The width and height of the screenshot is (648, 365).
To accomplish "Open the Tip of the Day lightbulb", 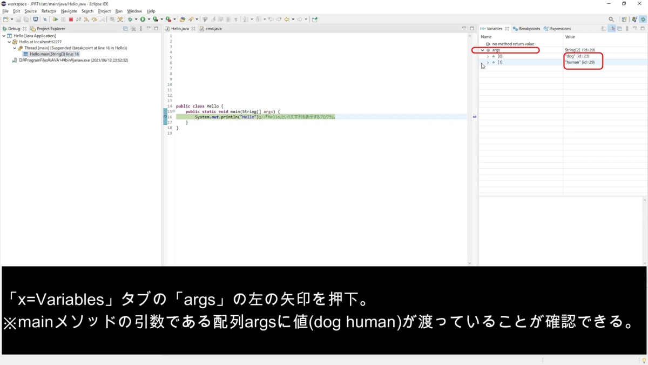I will click(644, 361).
